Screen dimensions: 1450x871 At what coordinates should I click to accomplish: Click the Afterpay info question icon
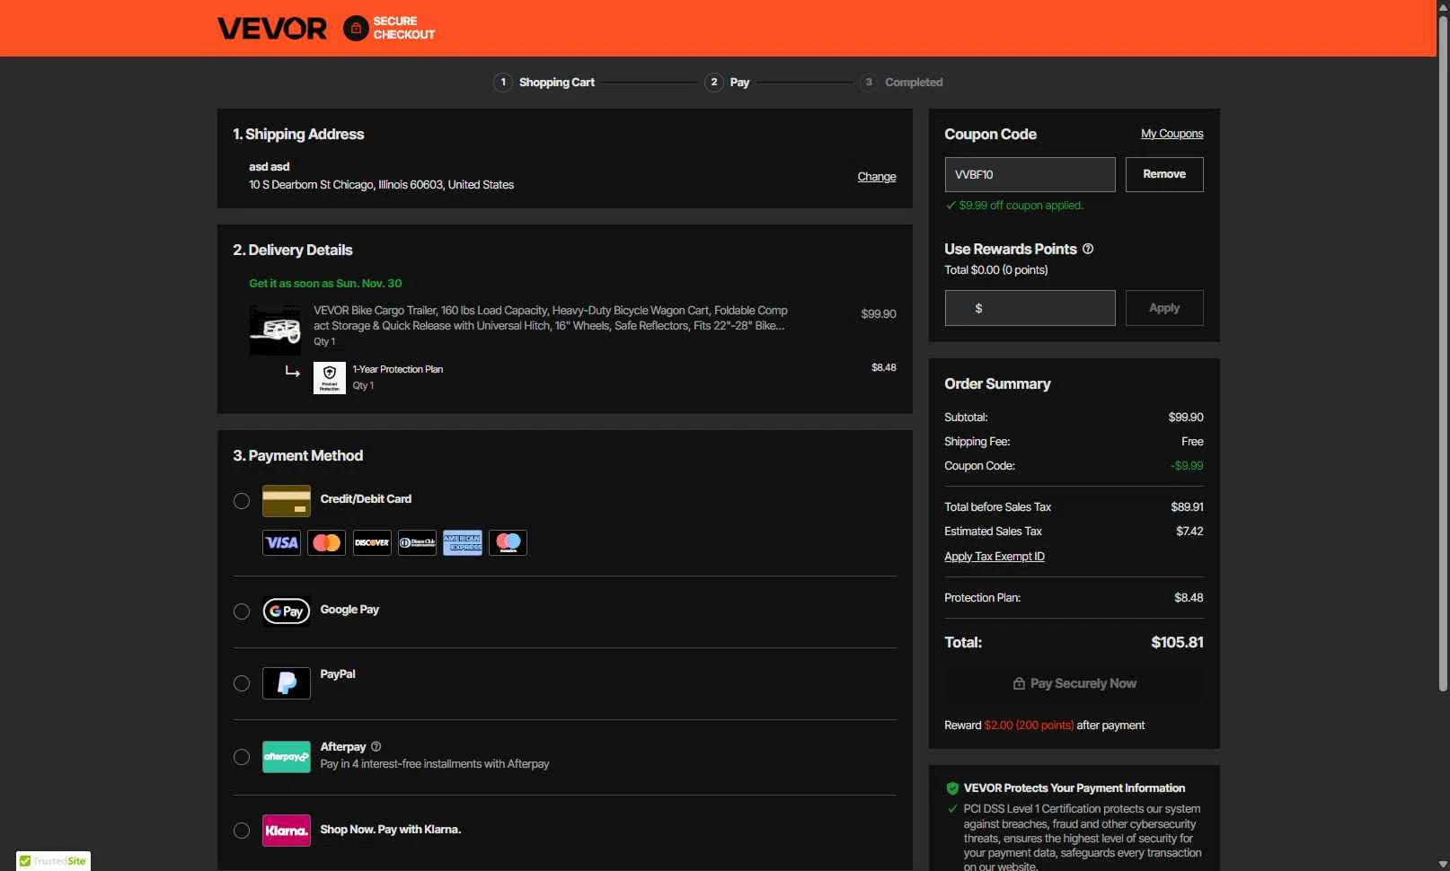(x=376, y=746)
